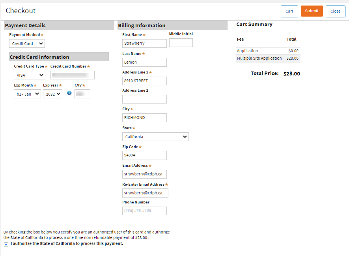Open the Payment Method dropdown
Screen dimensions: 349x256
pos(27,43)
